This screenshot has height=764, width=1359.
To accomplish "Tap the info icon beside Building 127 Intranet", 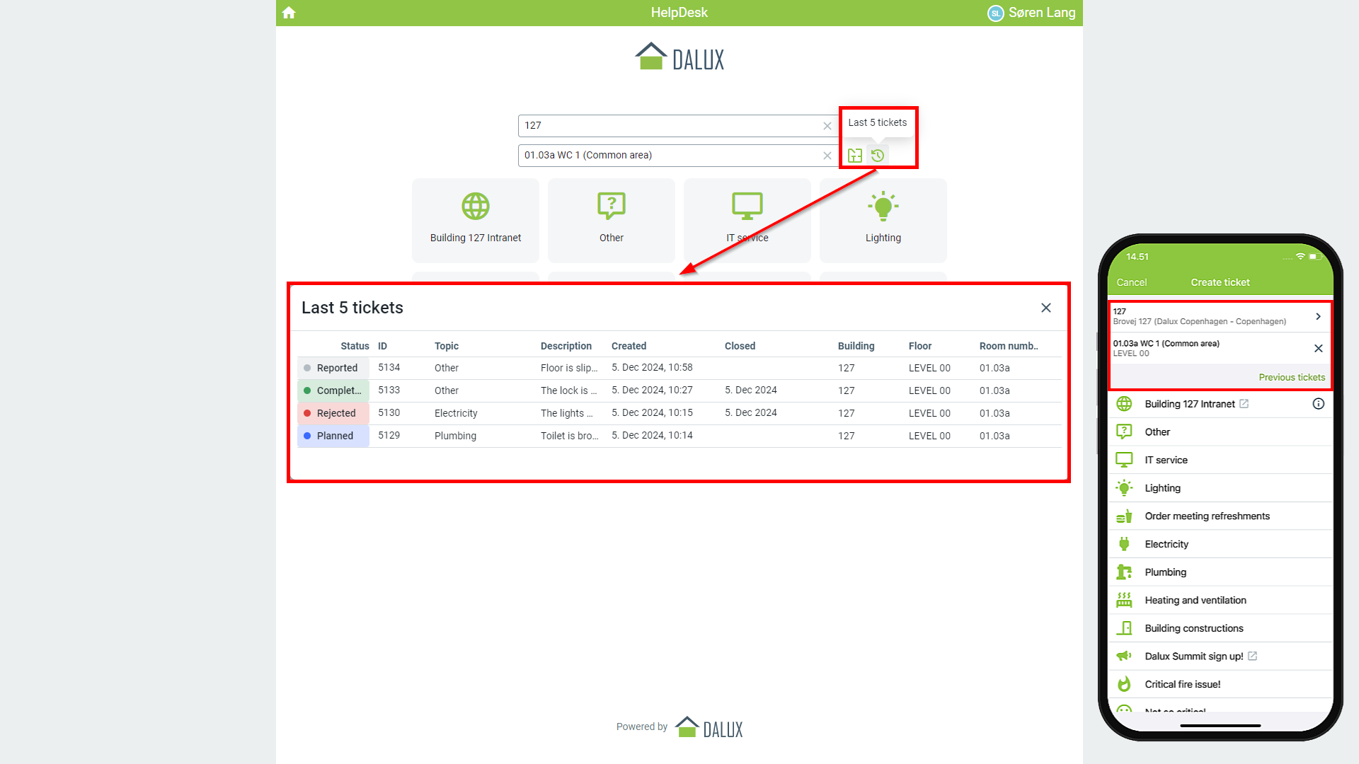I will coord(1318,404).
